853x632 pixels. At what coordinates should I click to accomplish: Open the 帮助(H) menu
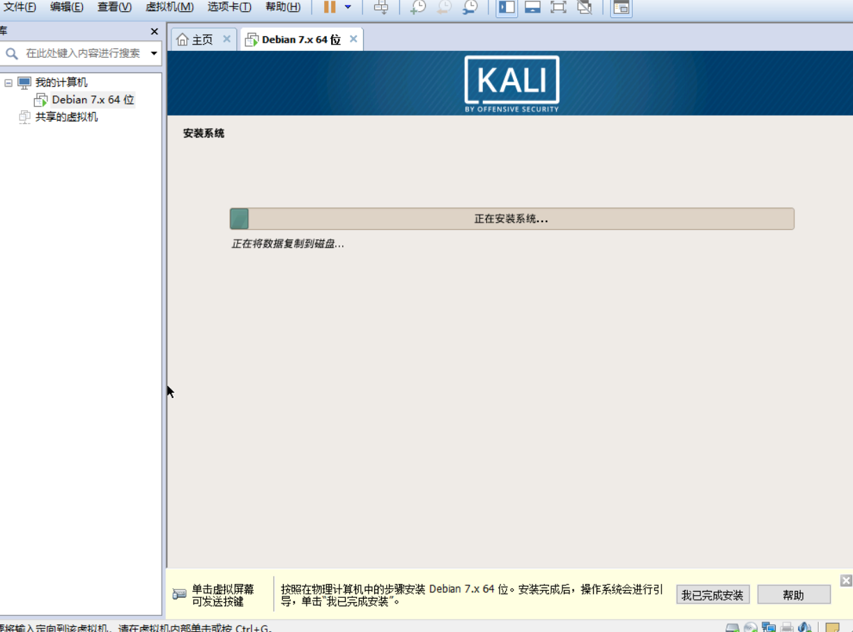(283, 7)
